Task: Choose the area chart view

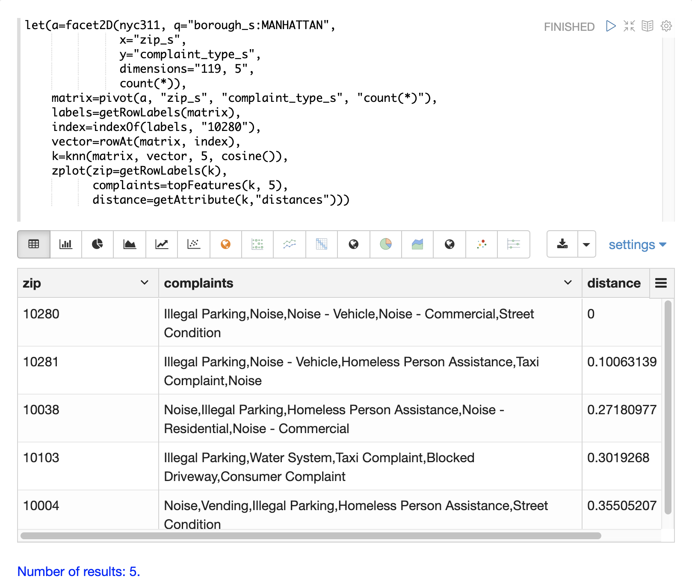Action: 130,244
